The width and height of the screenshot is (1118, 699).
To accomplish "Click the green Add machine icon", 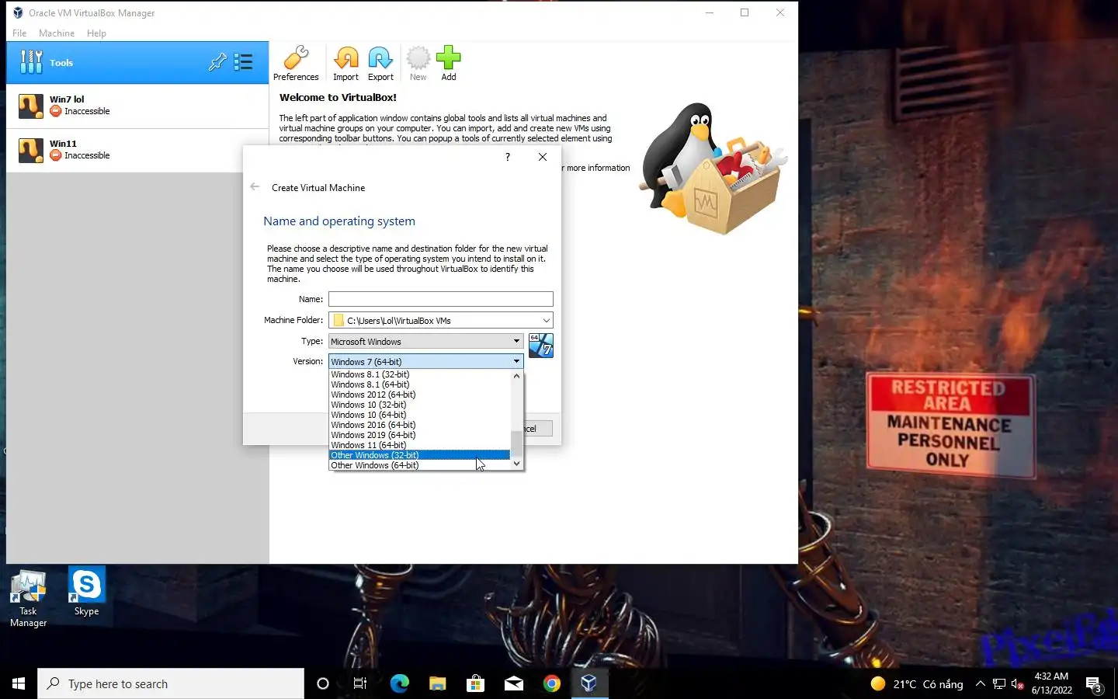I will click(x=449, y=64).
